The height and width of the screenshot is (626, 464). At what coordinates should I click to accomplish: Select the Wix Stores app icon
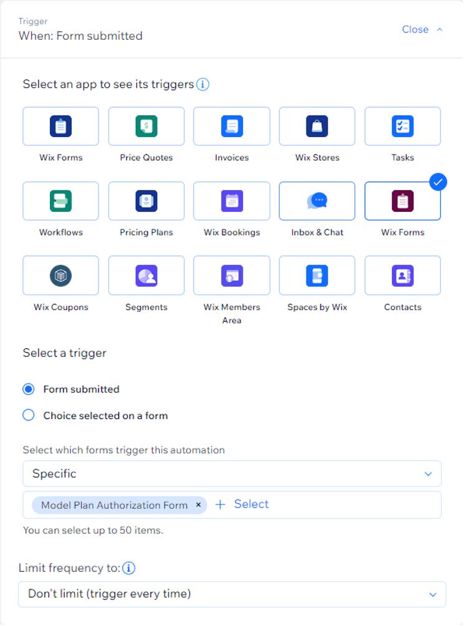point(317,126)
